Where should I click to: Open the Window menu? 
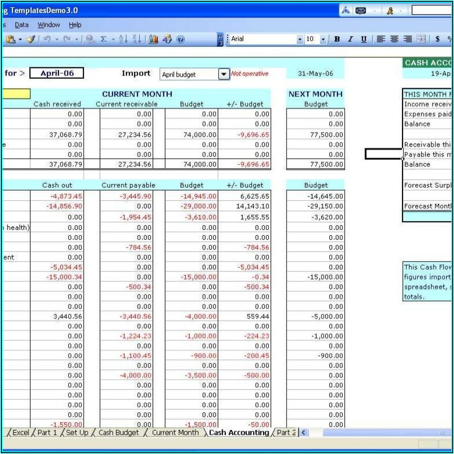pyautogui.click(x=49, y=25)
